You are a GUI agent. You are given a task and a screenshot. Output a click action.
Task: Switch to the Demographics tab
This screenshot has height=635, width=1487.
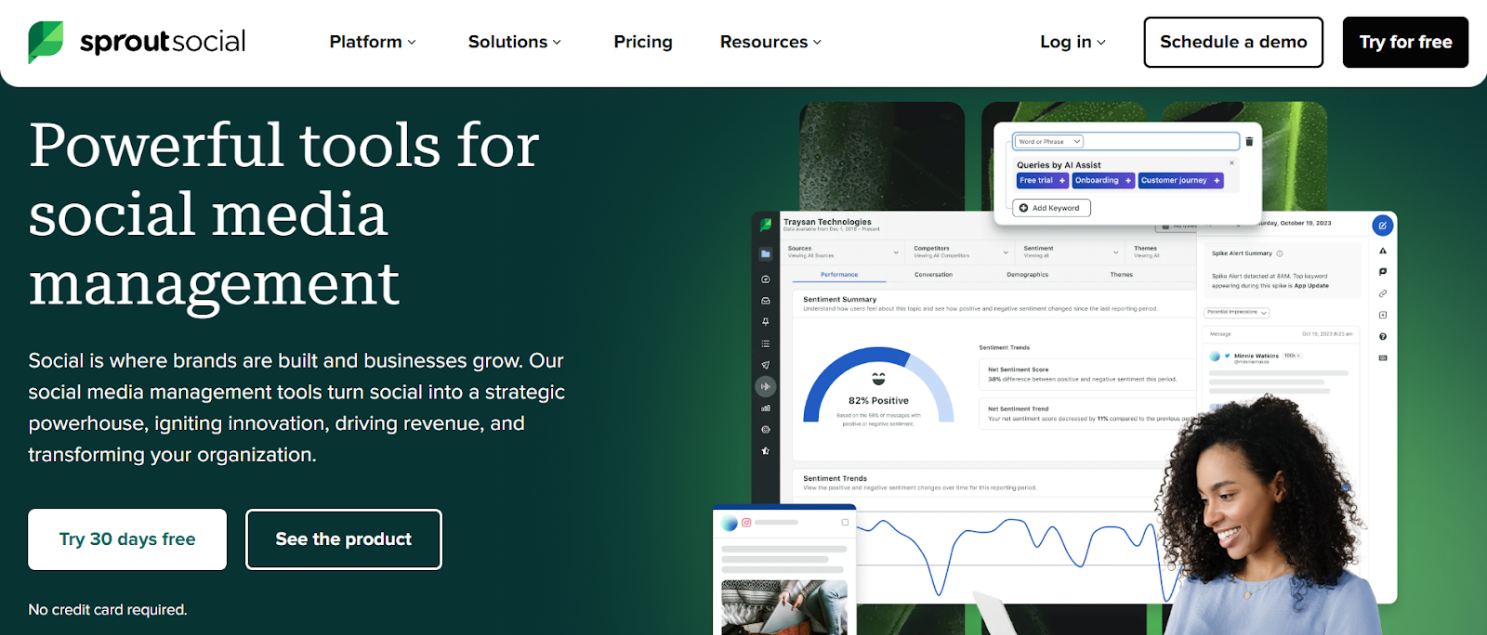pyautogui.click(x=1027, y=275)
